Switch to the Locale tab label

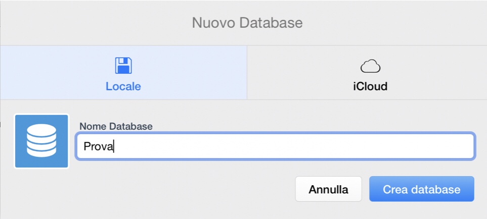coord(123,86)
